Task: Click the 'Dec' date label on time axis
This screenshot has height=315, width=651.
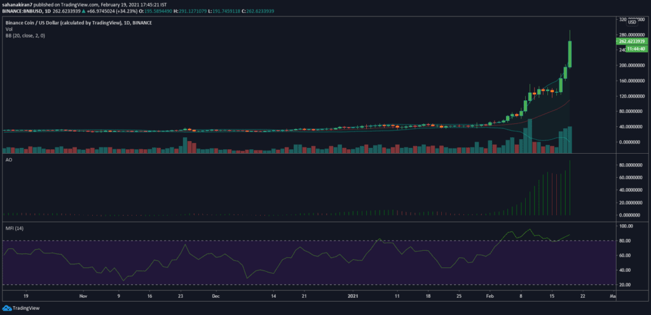Action: (x=215, y=297)
